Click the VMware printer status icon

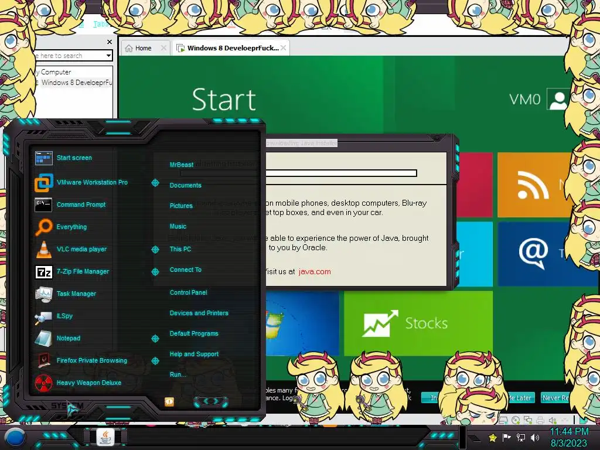(x=540, y=420)
